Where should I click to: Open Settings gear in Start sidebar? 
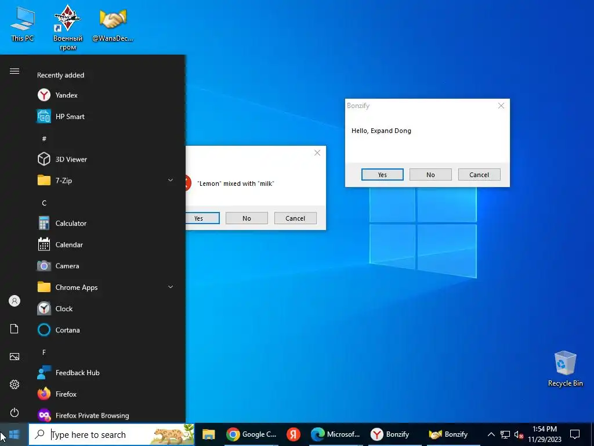point(15,384)
